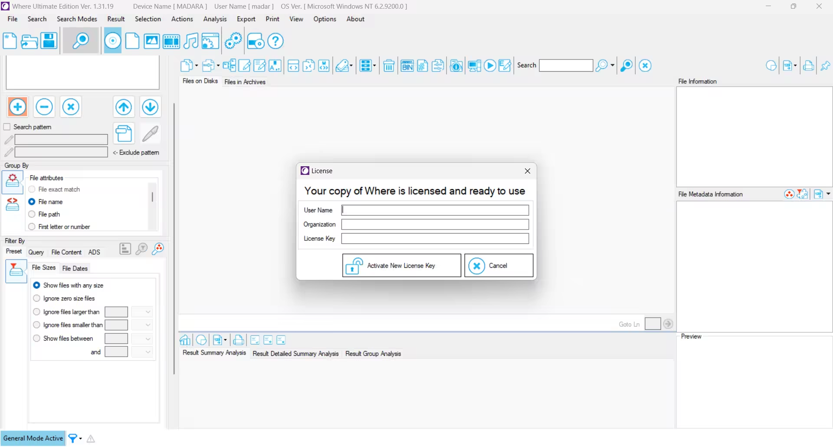Select the disc search mode icon

(113, 41)
